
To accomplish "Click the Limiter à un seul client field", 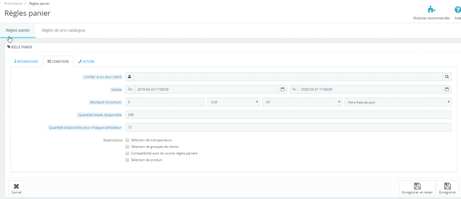I will tap(288, 77).
